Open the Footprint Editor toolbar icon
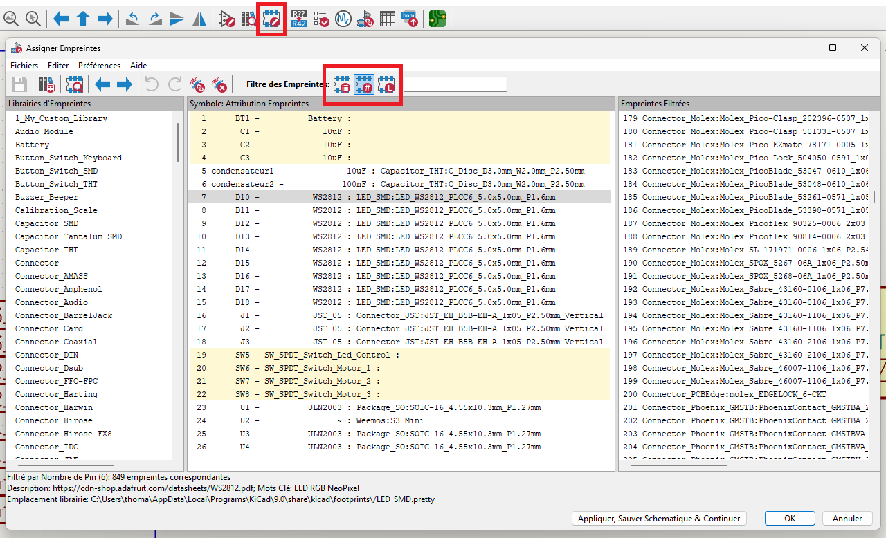The height and width of the screenshot is (538, 886). 271,19
